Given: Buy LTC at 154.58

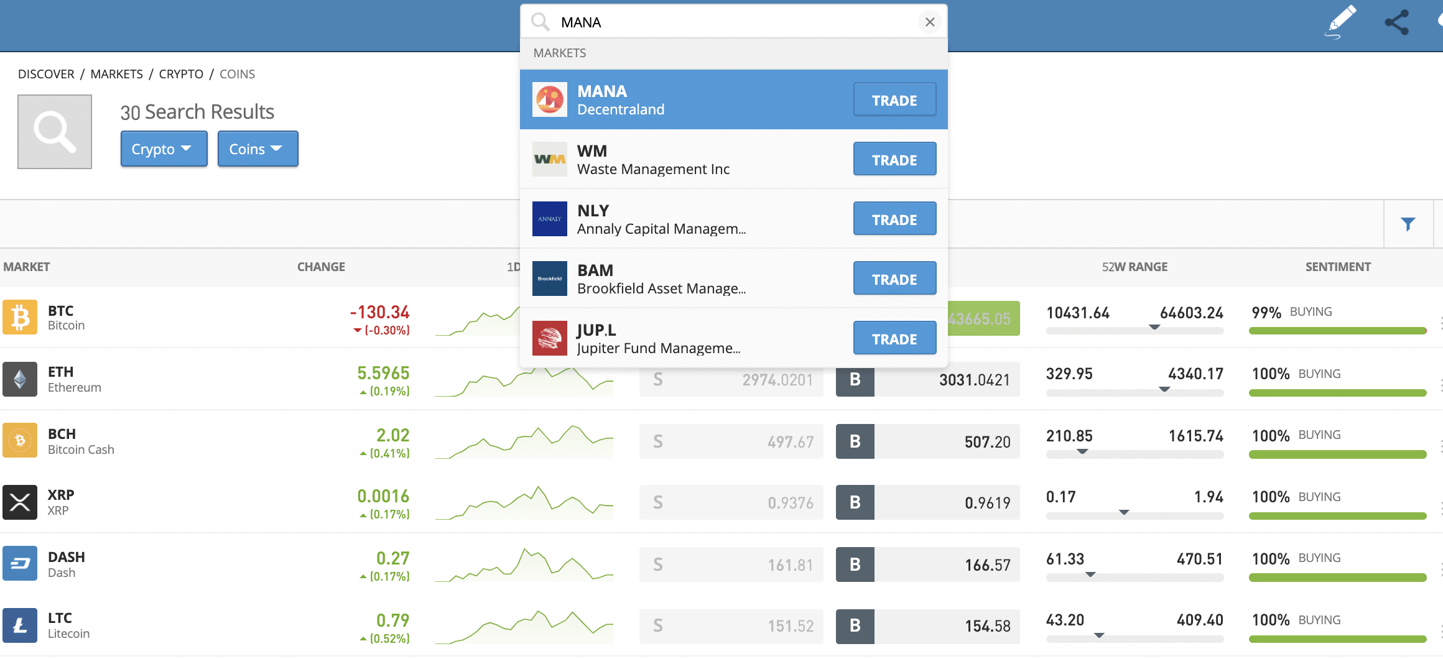Looking at the screenshot, I should [928, 626].
